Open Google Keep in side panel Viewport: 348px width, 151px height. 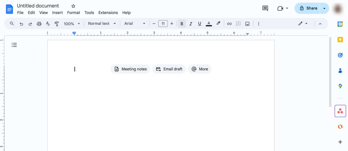(x=340, y=40)
